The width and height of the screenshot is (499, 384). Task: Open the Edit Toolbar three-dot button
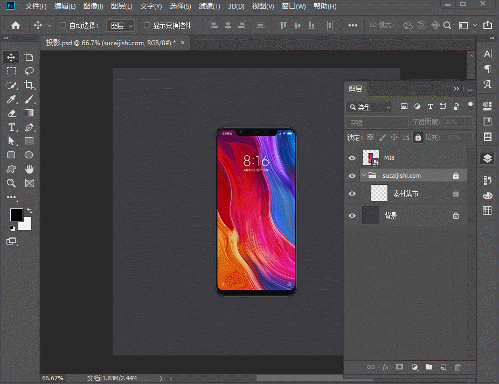(11, 197)
